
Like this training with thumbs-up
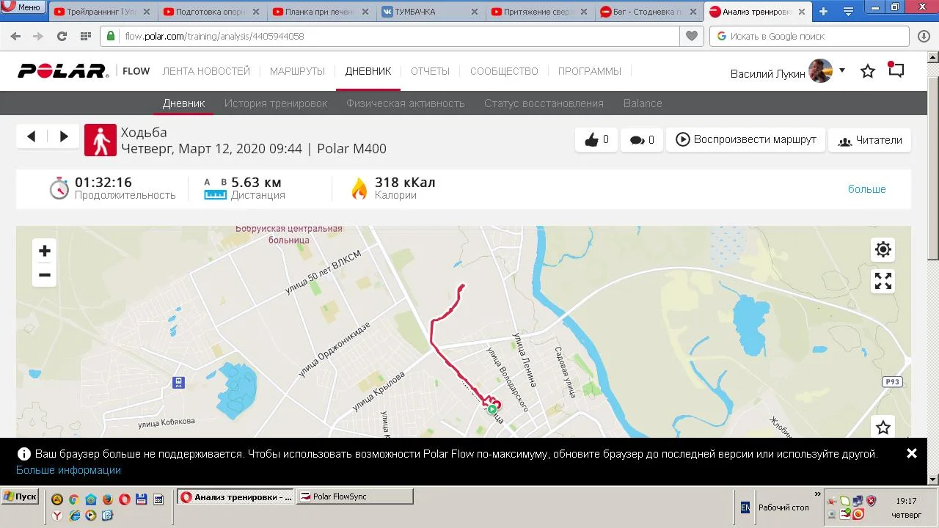pyautogui.click(x=596, y=140)
